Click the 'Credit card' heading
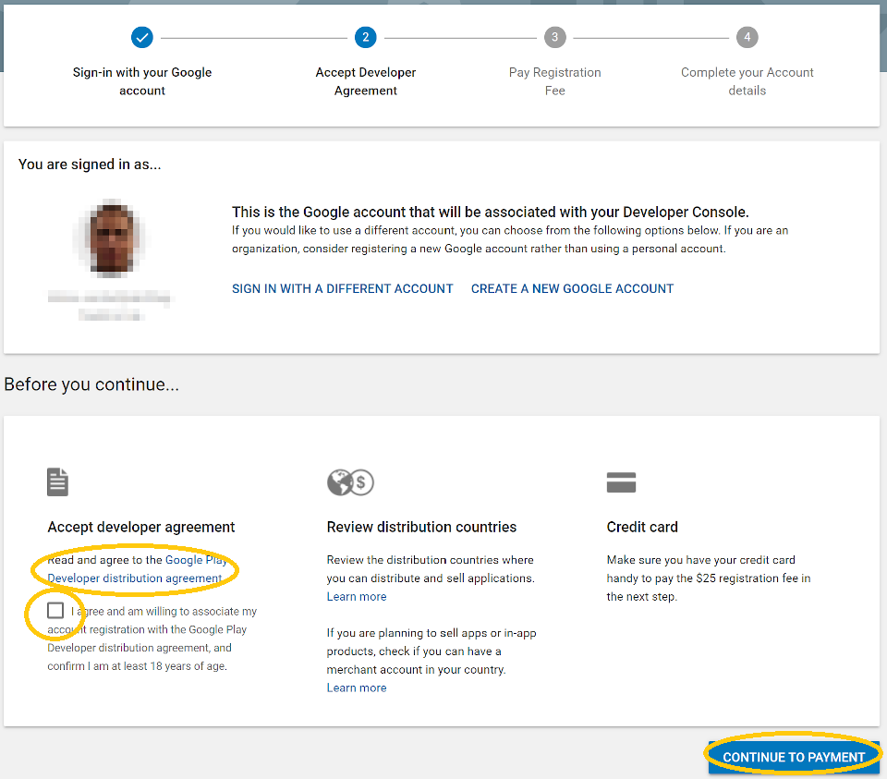 (642, 528)
